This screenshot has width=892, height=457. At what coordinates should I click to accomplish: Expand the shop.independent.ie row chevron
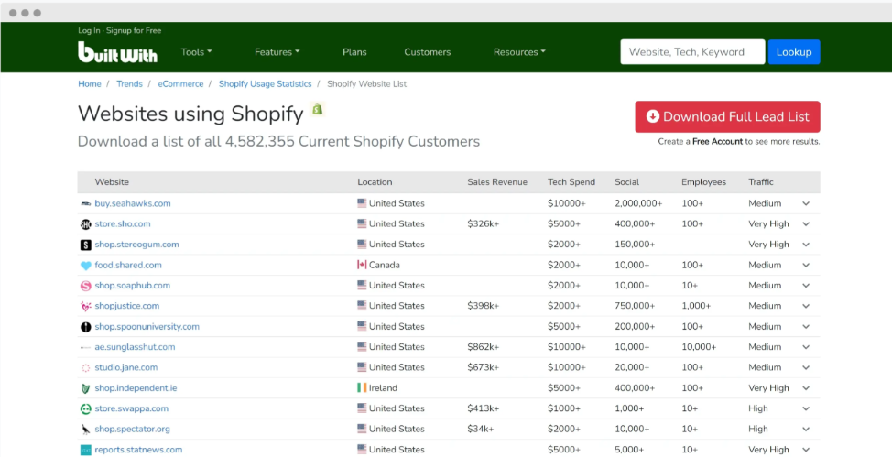806,388
